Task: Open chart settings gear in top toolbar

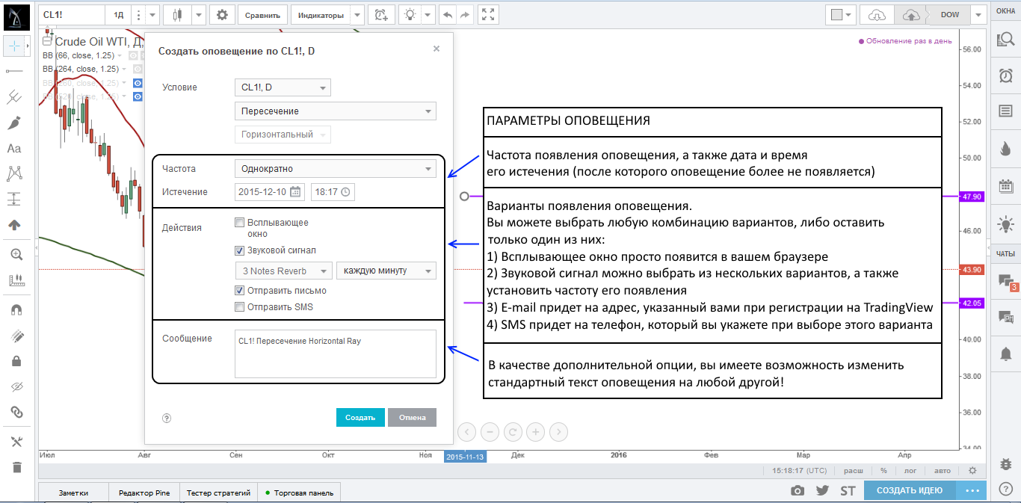Action: [x=222, y=14]
